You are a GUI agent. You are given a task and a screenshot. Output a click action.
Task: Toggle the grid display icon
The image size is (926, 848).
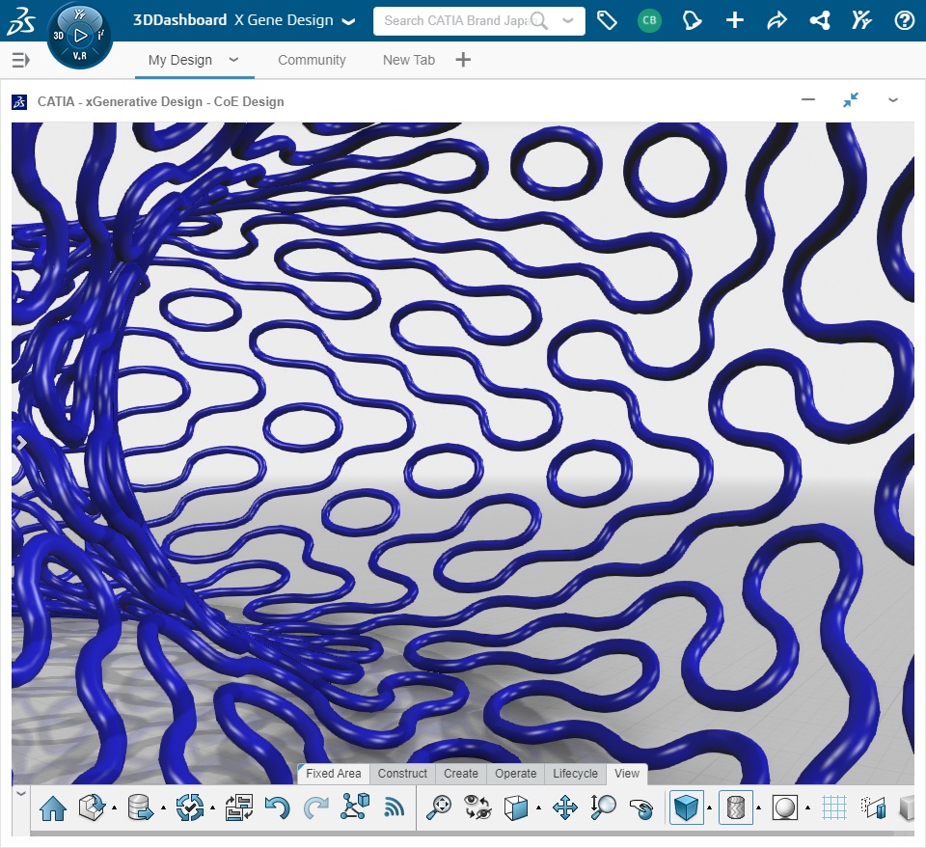(x=834, y=807)
